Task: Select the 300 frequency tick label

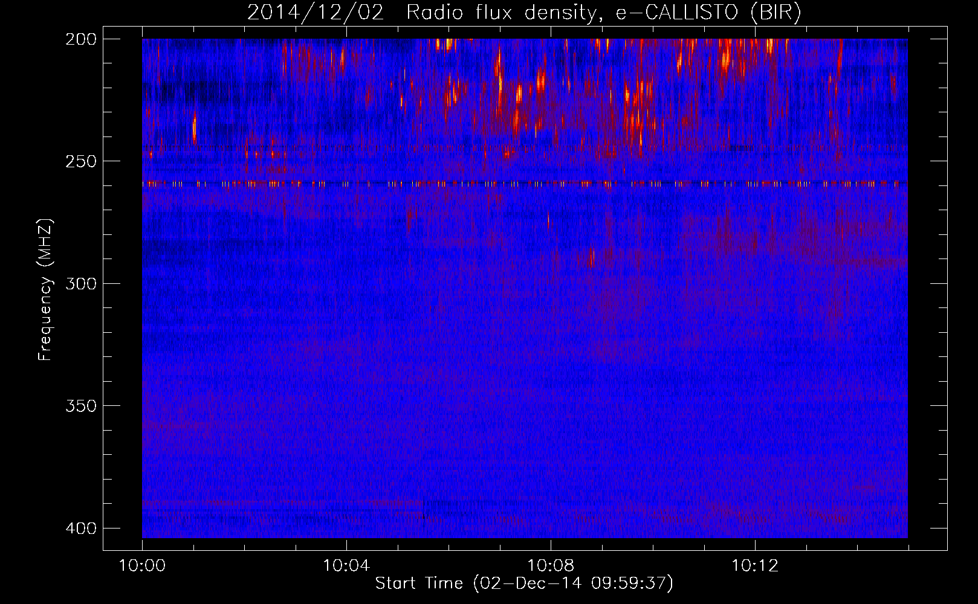Action: point(81,284)
